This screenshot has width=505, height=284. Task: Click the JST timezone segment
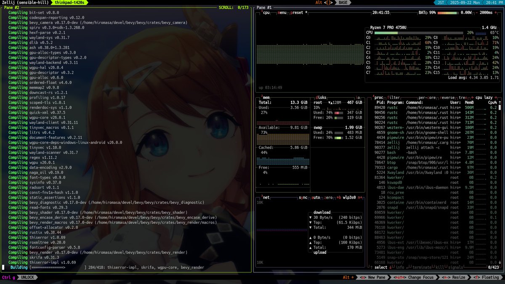[441, 3]
